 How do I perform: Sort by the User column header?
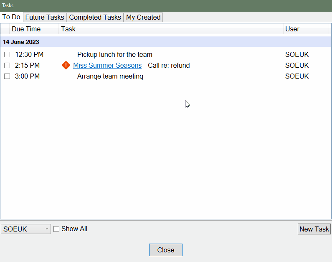306,29
